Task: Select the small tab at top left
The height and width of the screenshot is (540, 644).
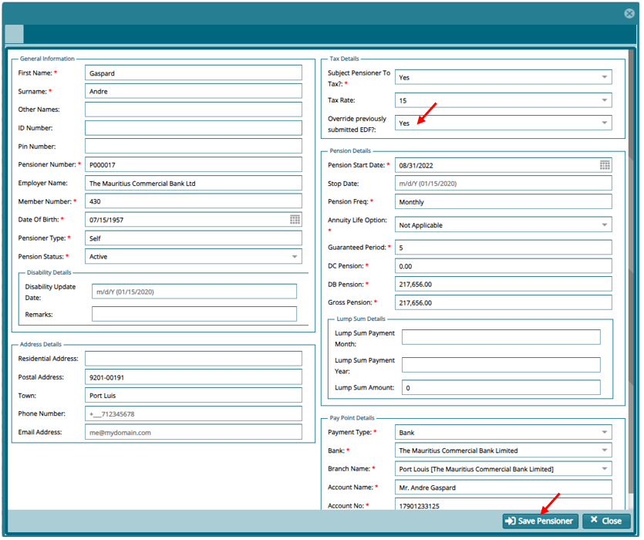Action: (x=14, y=34)
